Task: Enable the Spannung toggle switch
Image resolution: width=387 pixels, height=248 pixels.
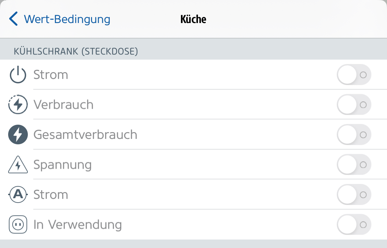Action: [x=354, y=165]
